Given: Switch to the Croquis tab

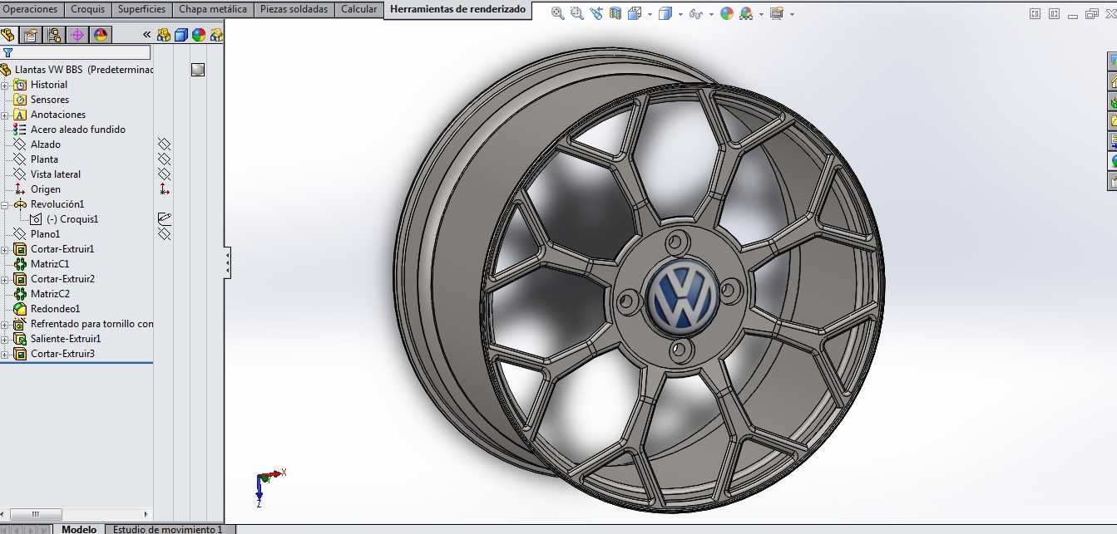Looking at the screenshot, I should 88,9.
